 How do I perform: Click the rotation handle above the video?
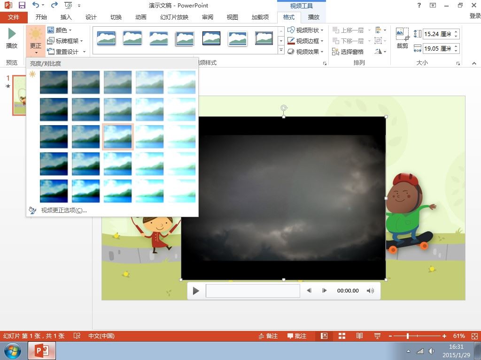pos(284,108)
